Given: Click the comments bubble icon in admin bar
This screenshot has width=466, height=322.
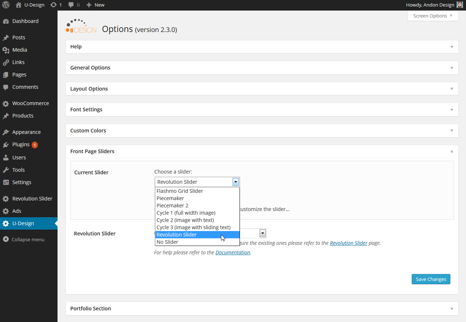Looking at the screenshot, I should coord(71,5).
